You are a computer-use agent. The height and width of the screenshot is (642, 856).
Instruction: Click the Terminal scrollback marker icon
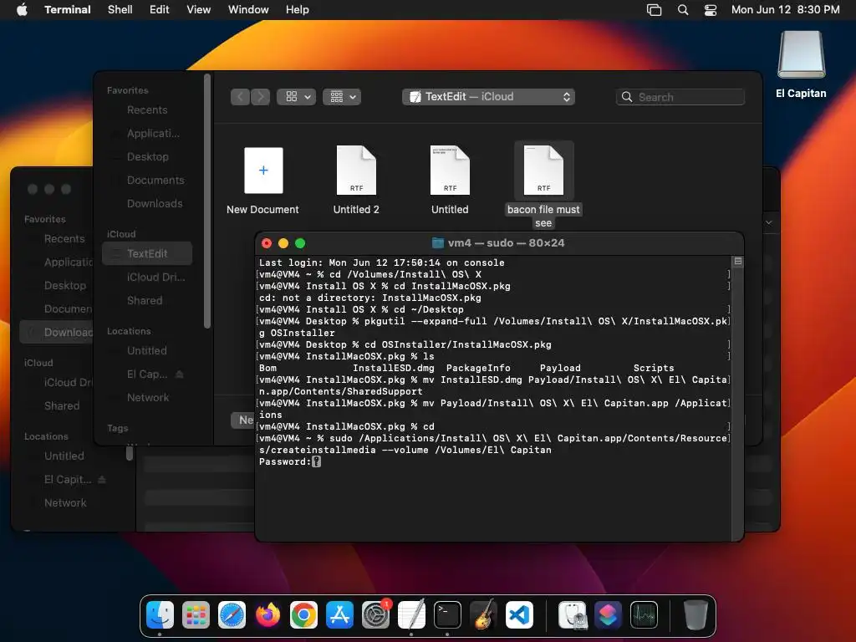coord(737,262)
